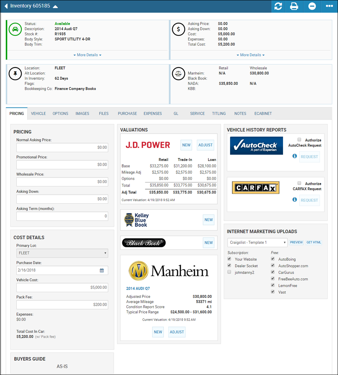Click ADJUST under Manheim valuation

pyautogui.click(x=177, y=332)
